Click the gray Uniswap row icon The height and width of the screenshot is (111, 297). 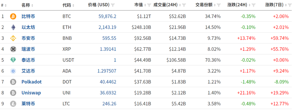(x=13, y=93)
